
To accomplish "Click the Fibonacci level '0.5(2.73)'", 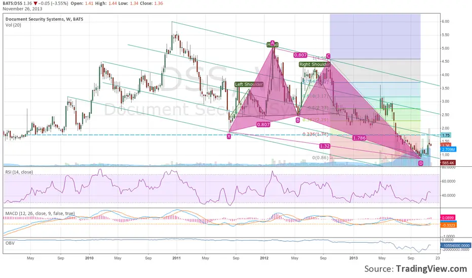I will (318, 108).
